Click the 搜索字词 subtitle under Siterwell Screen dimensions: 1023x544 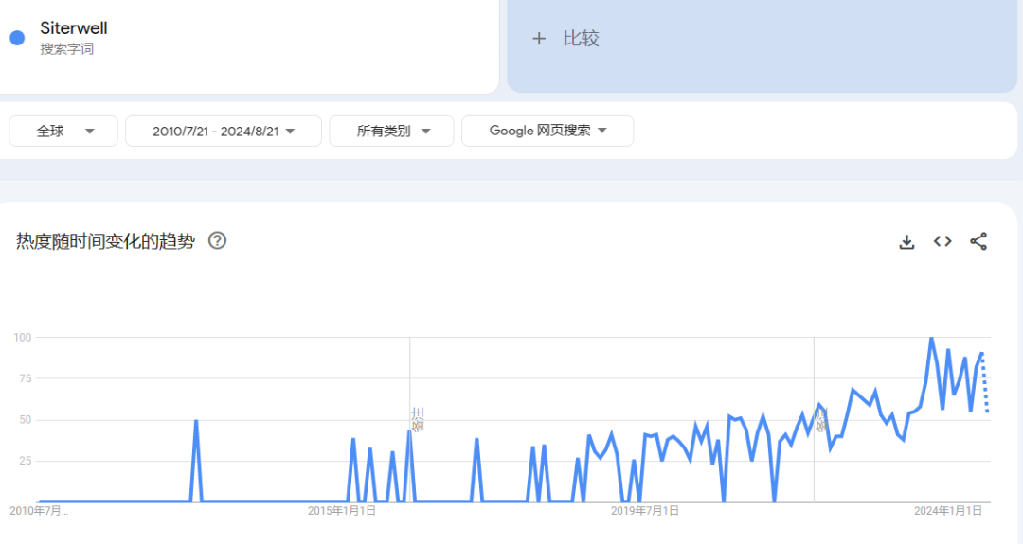66,49
